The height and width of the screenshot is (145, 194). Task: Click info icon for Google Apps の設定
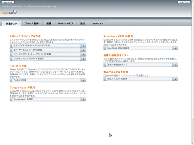pos(83,99)
